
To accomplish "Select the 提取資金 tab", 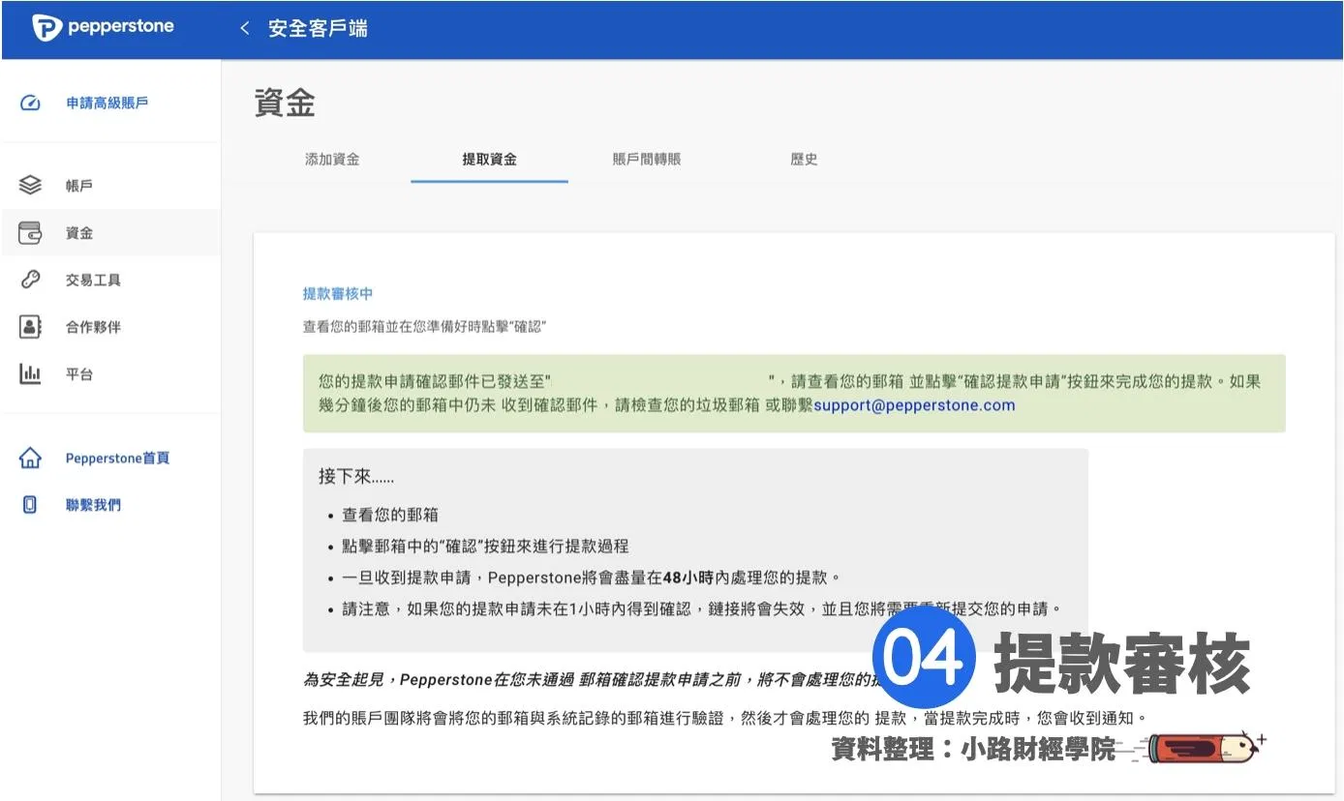I will (x=490, y=160).
